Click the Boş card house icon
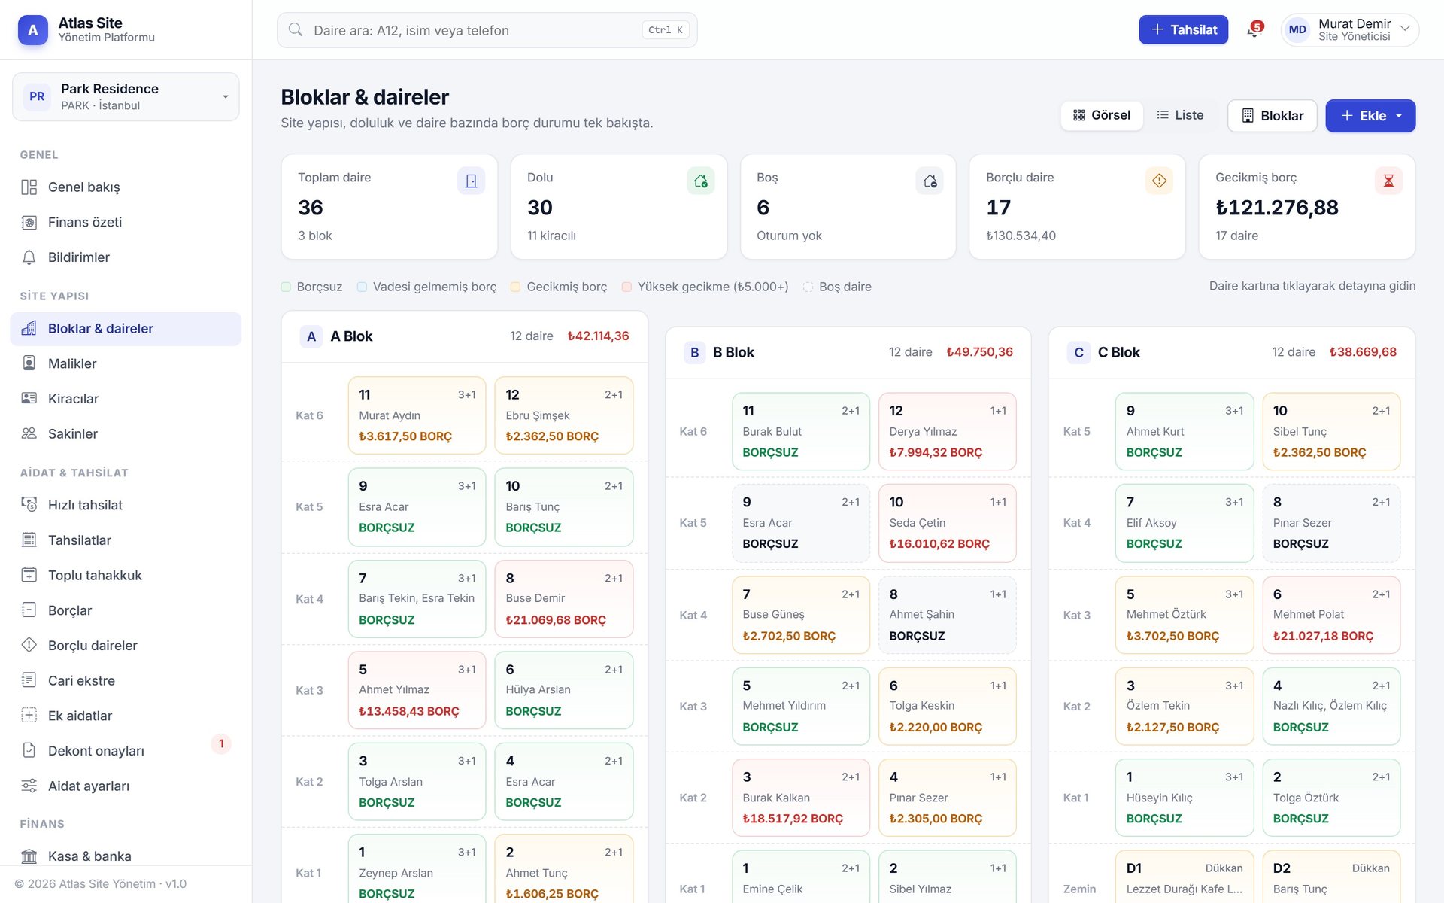The width and height of the screenshot is (1444, 903). (x=930, y=181)
